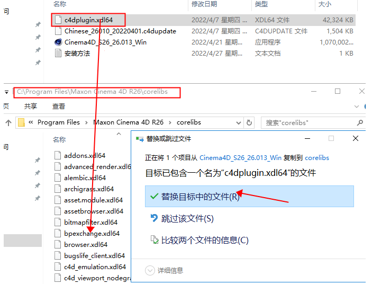
Task: Click the skip arrow icon beside 跳过该文件
Action: pyautogui.click(x=154, y=218)
